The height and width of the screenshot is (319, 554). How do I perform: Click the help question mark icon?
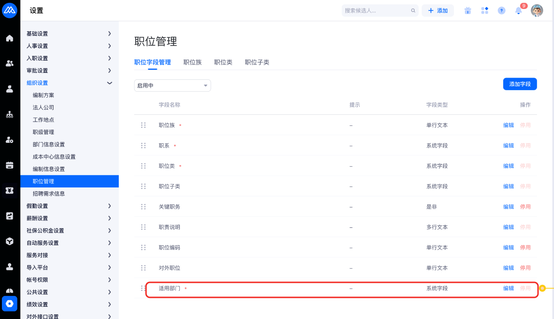pos(501,10)
